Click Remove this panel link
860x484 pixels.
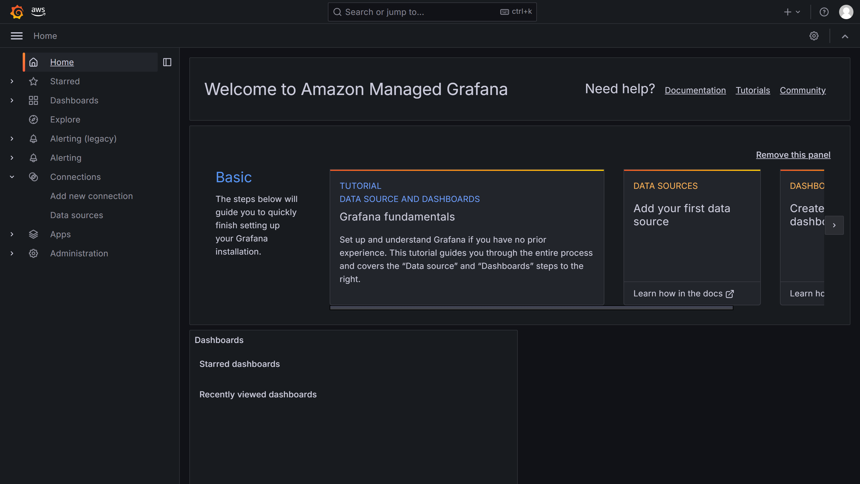pyautogui.click(x=793, y=155)
